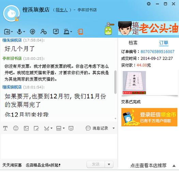Click the contact avatar picture
The image size is (179, 172).
(11, 14)
